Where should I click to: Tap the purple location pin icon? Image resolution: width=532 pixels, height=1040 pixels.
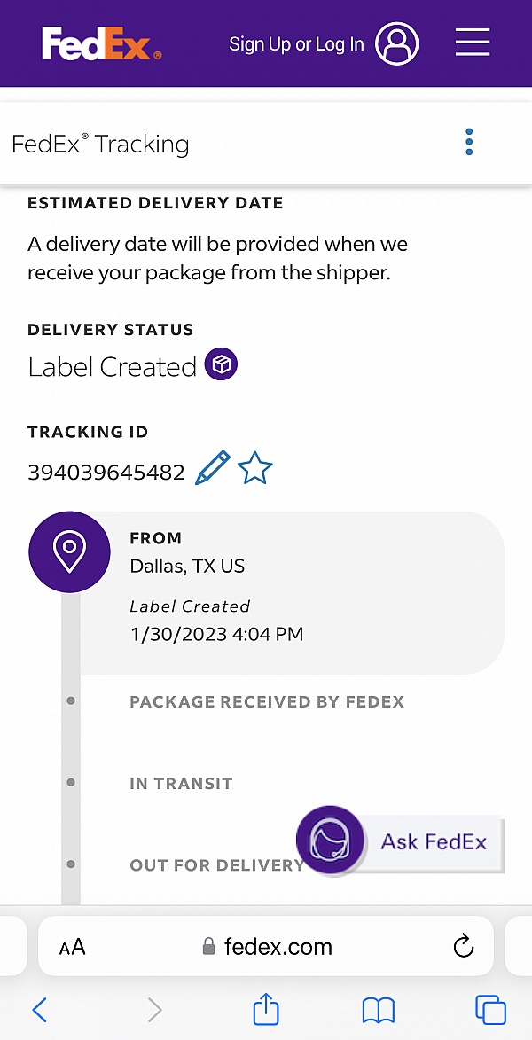(x=70, y=551)
